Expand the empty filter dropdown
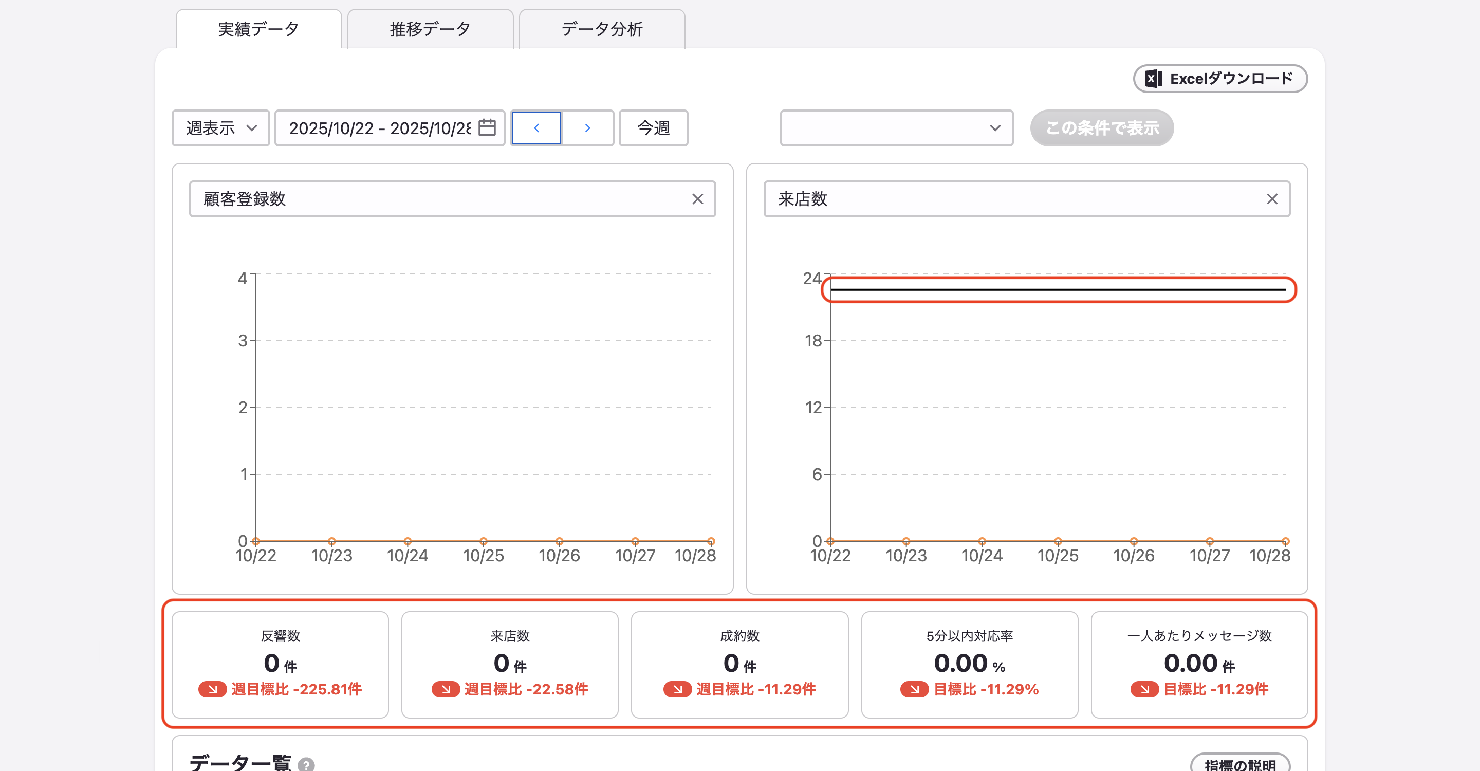This screenshot has height=771, width=1480. click(x=896, y=127)
